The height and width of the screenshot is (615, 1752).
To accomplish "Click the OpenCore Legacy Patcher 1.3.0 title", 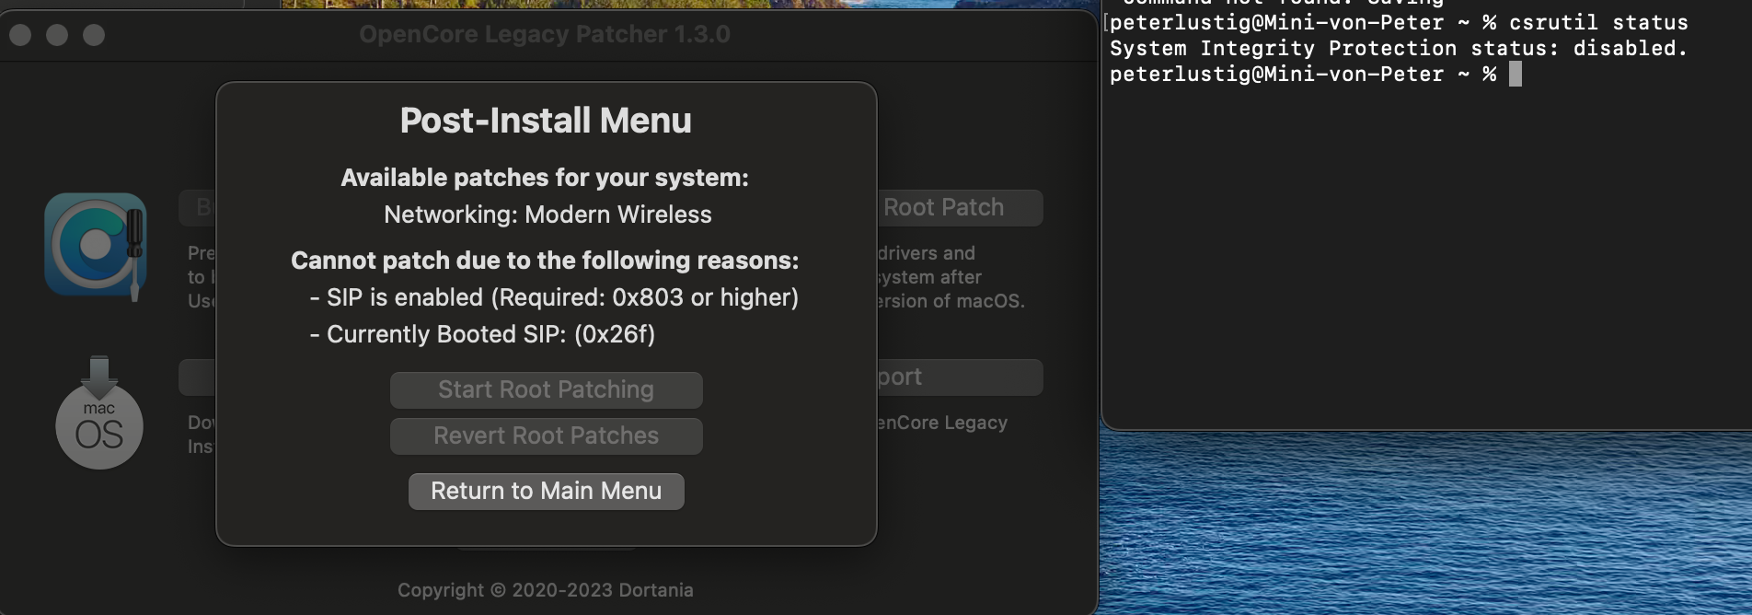I will (545, 35).
